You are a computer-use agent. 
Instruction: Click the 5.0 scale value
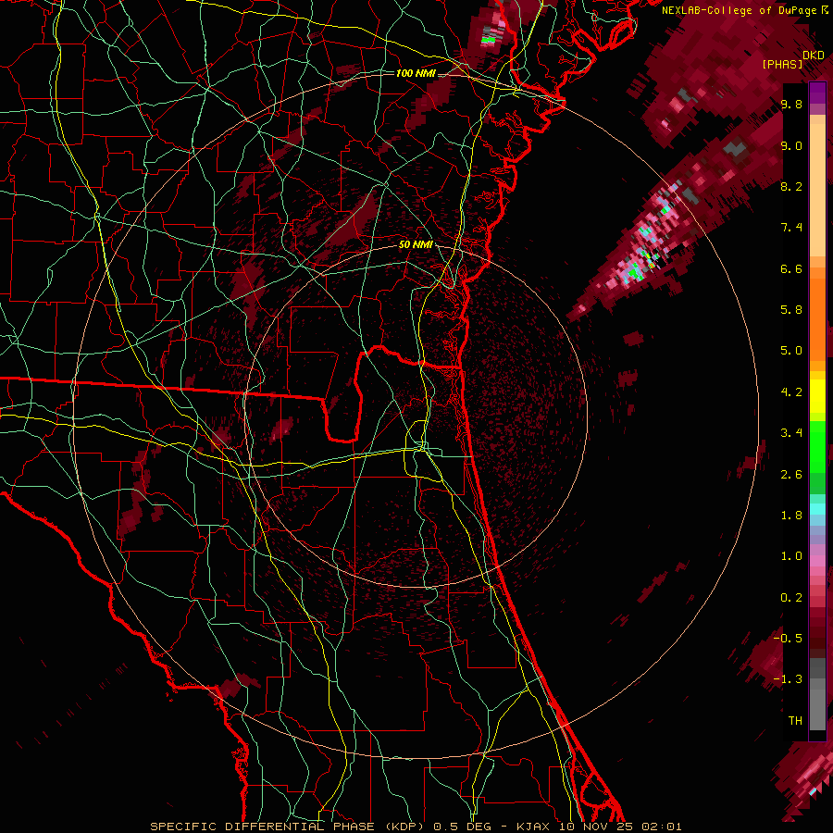[791, 351]
